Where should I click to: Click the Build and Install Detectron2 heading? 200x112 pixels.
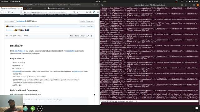[x=24, y=90]
